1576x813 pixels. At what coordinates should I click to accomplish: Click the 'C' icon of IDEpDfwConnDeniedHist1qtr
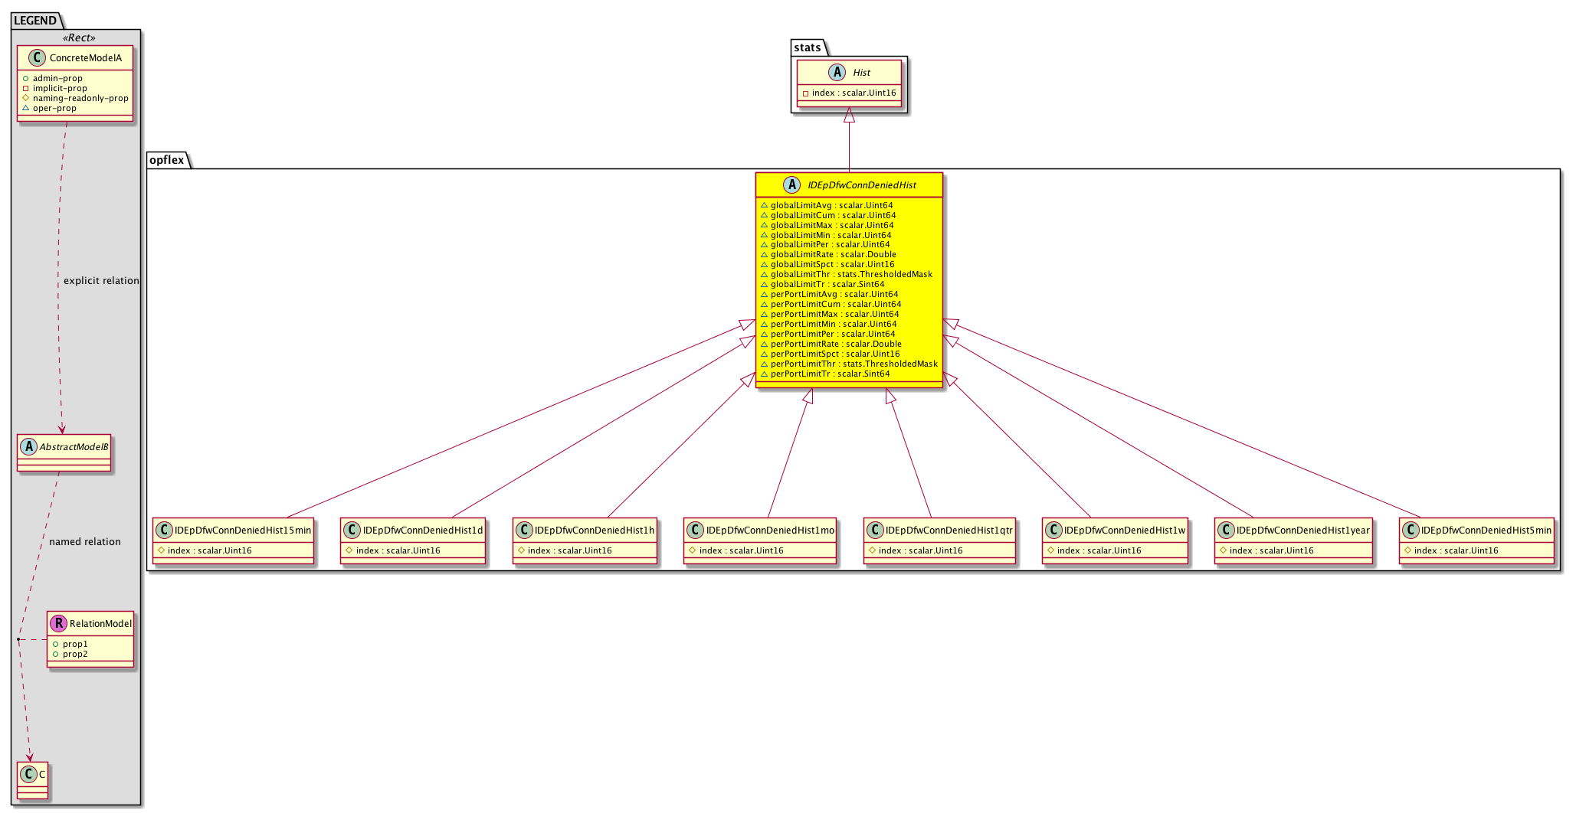pyautogui.click(x=875, y=531)
